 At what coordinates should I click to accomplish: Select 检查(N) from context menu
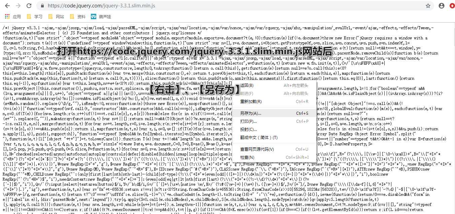pyautogui.click(x=274, y=157)
